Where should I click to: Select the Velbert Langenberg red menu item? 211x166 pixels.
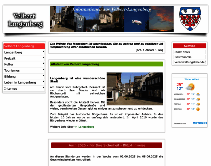point(24,46)
